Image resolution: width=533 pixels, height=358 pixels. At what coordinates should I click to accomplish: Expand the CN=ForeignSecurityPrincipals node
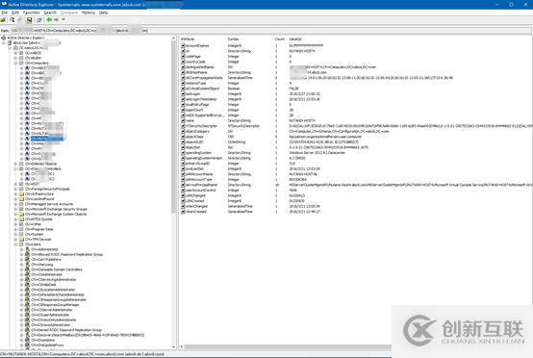(x=15, y=189)
